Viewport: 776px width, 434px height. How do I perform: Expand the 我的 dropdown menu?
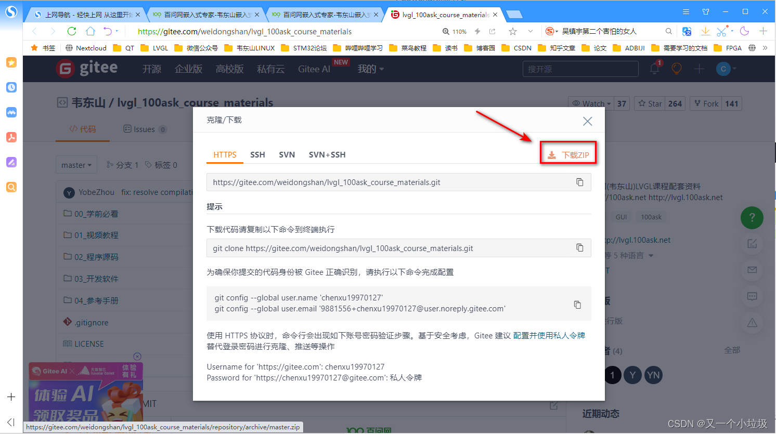[370, 69]
